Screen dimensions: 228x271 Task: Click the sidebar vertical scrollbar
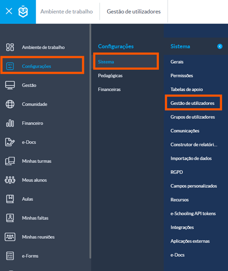[x=90, y=141]
